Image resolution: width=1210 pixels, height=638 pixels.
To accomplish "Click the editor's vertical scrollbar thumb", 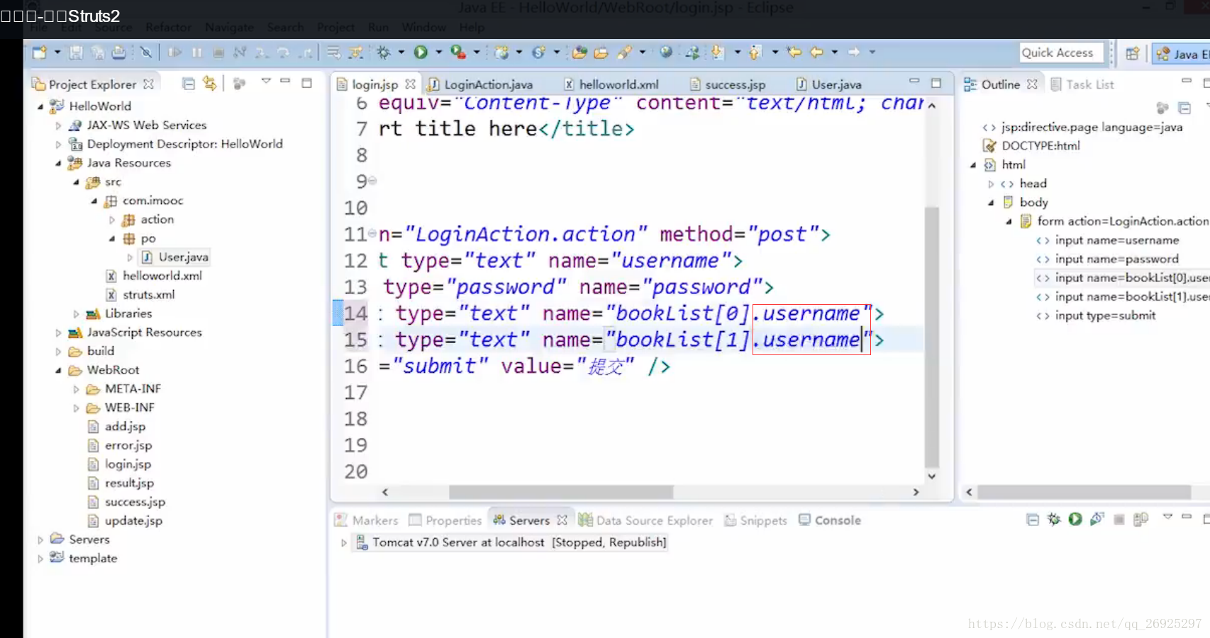I will pos(932,337).
